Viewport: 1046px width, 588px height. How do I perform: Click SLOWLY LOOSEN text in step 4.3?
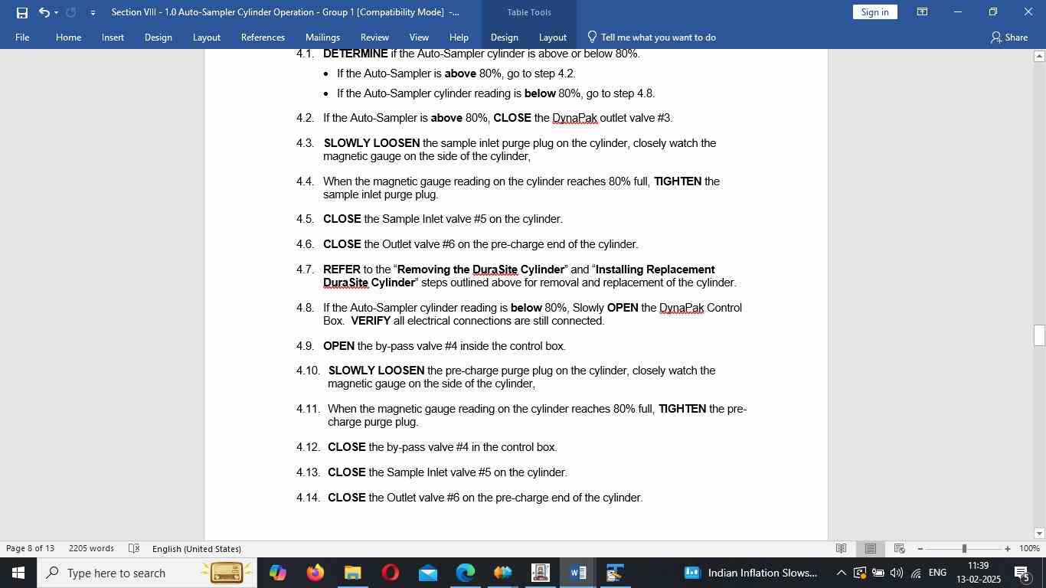point(371,143)
